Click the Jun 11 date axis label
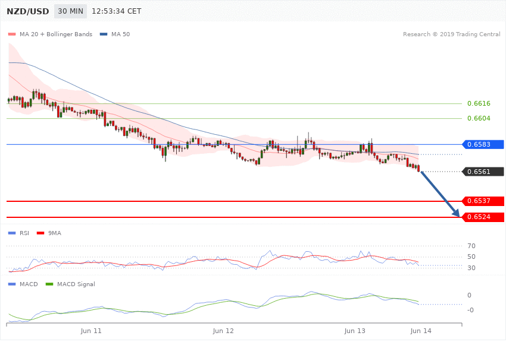Screen dimensions: 506x342 tap(91, 331)
